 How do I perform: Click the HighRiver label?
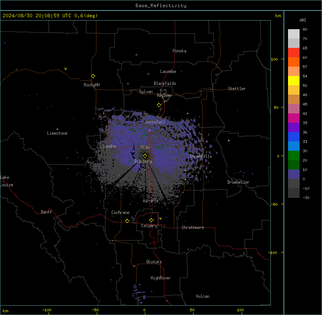click(x=161, y=278)
